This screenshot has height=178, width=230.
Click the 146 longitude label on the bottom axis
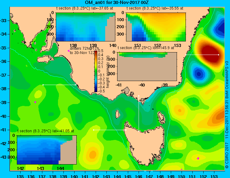tap(139, 176)
